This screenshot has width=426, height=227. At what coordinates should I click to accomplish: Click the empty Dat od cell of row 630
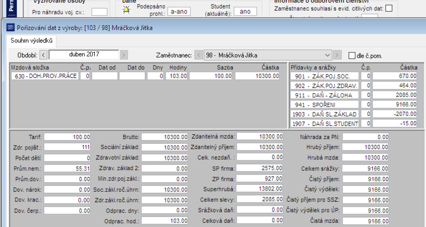pyautogui.click(x=104, y=76)
